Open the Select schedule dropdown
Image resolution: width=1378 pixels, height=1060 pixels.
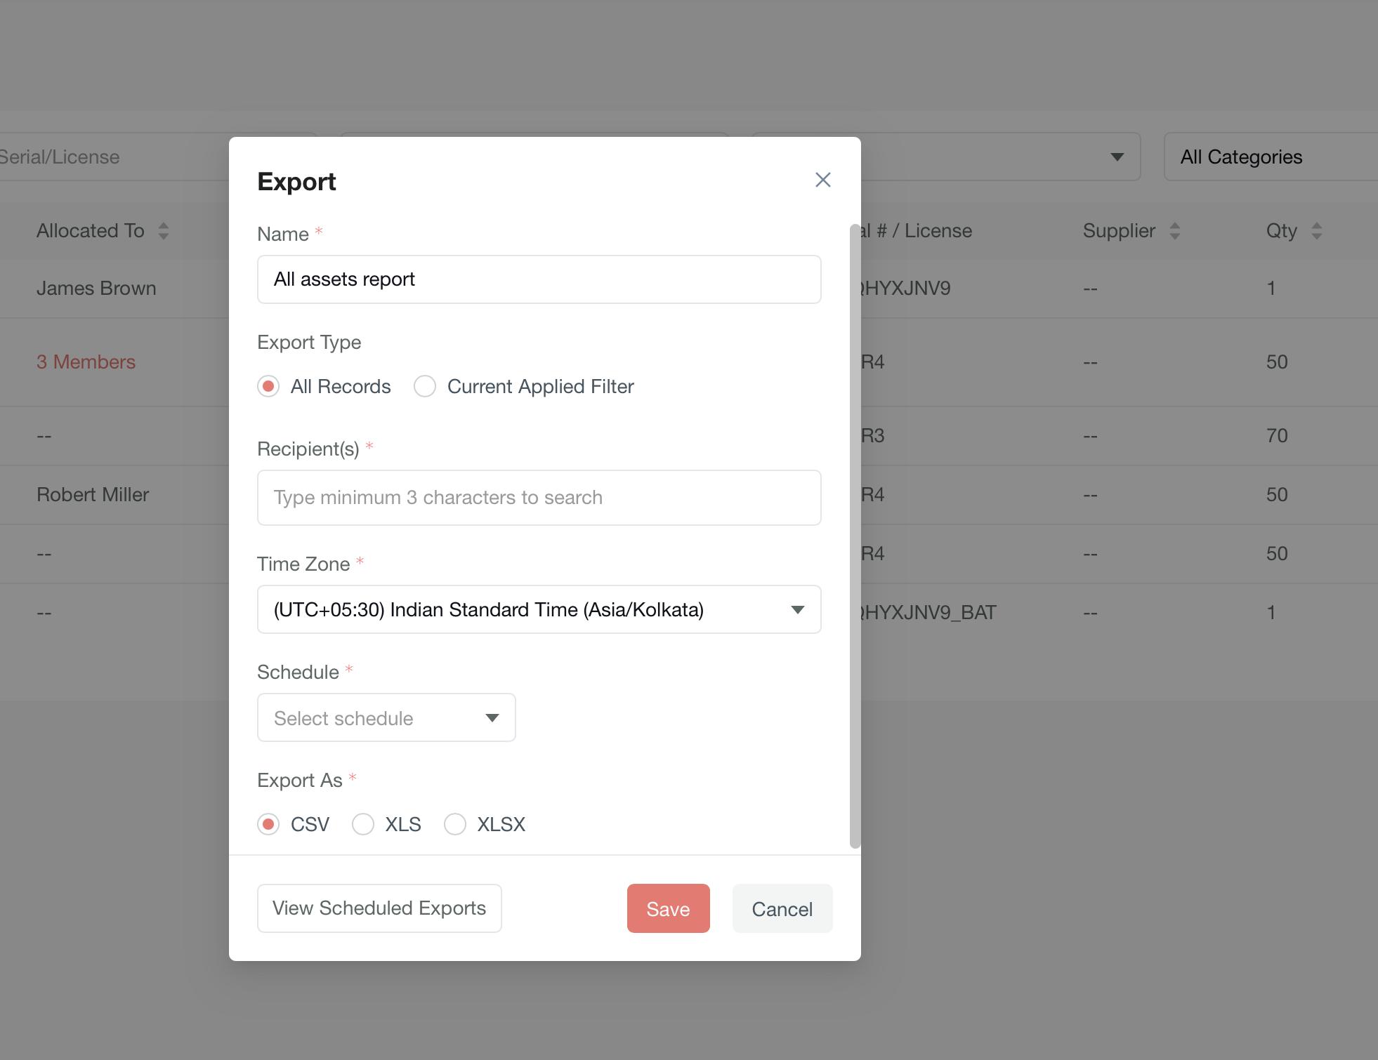[x=372, y=717]
